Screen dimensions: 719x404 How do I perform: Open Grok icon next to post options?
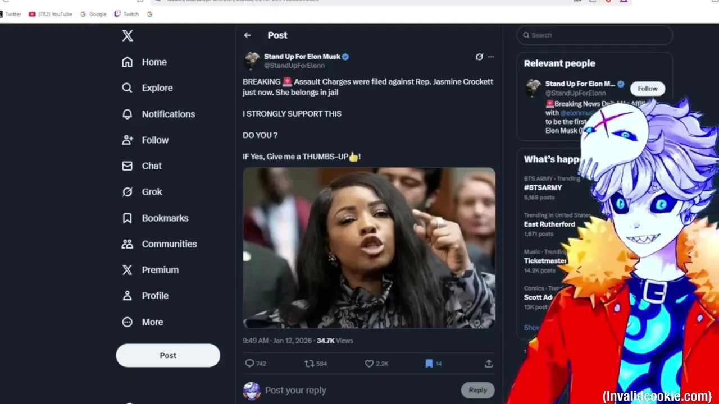(479, 57)
